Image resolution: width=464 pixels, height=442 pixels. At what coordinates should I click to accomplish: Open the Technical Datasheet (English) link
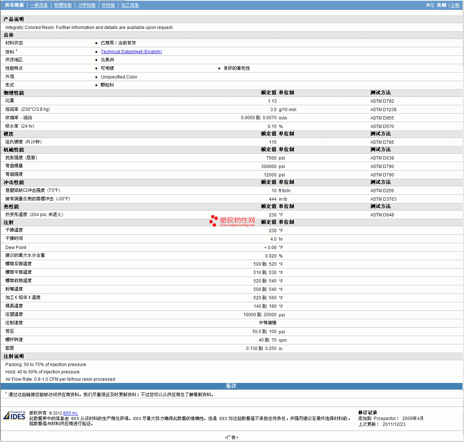pyautogui.click(x=131, y=52)
